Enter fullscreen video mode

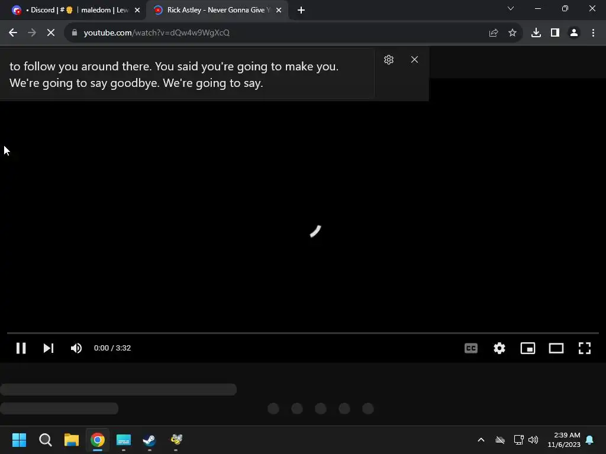(x=584, y=348)
